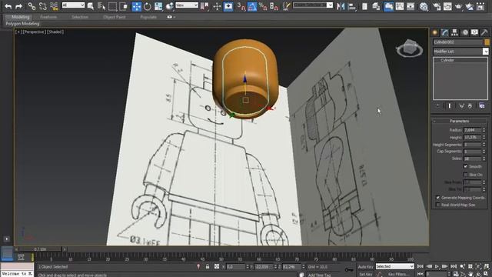Toggle the Window/Crossing selection icon
The width and height of the screenshot is (492, 277).
124,6
